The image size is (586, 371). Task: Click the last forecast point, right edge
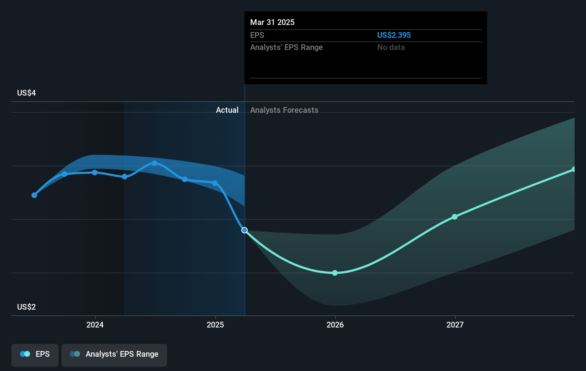(x=574, y=169)
